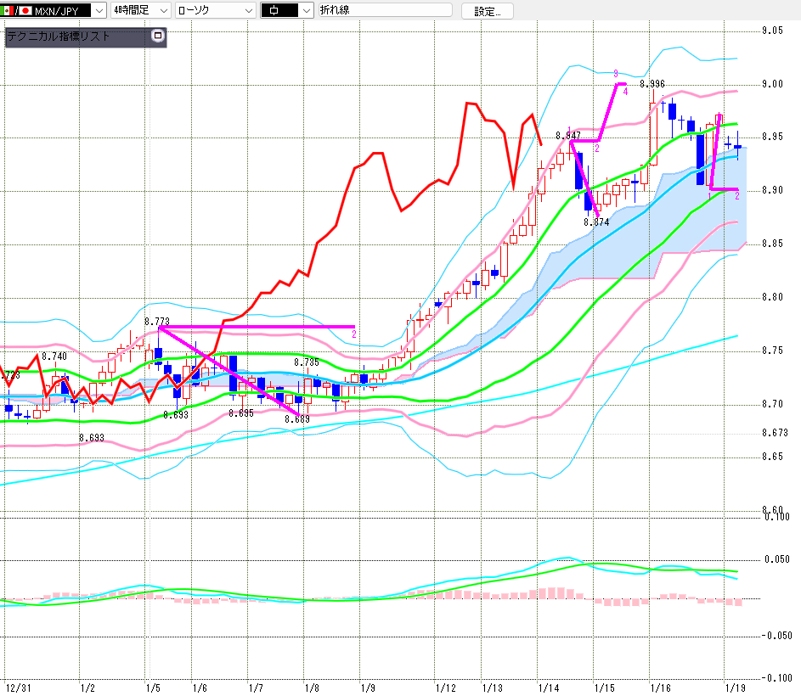Expand the テクニカル指標リスト panel with its square icon

(156, 36)
